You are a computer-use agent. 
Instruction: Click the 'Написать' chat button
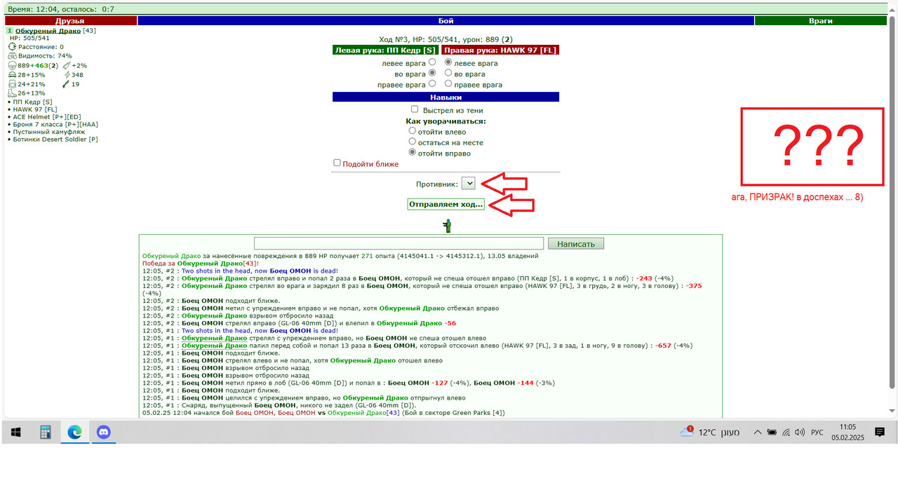click(575, 244)
